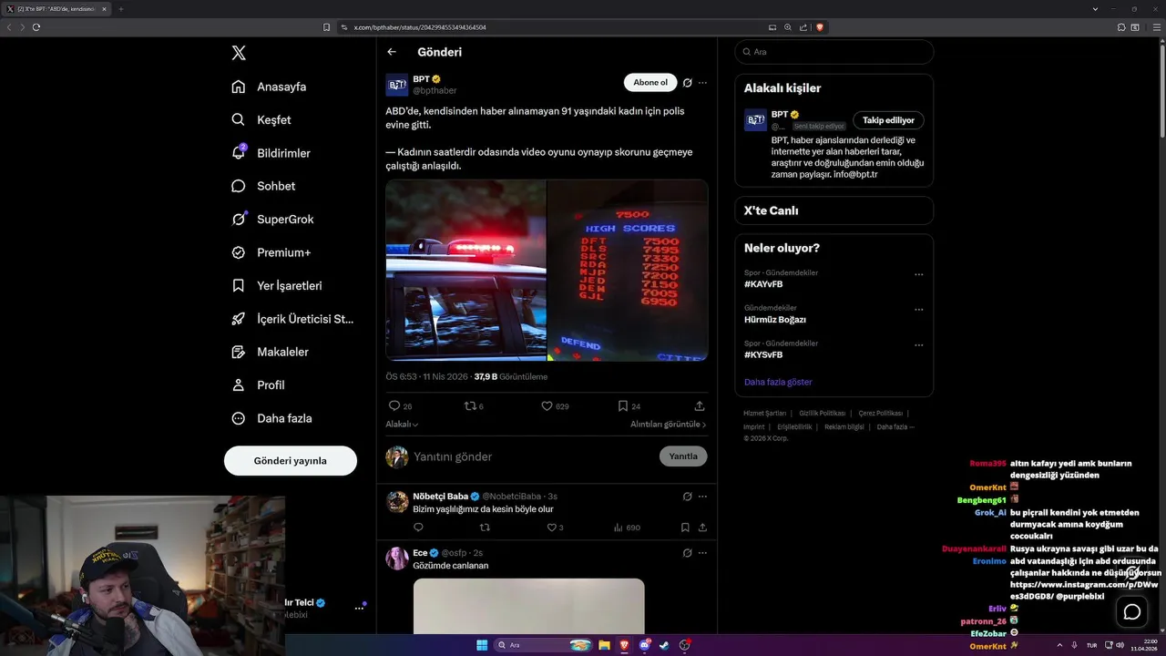
Task: Click Gönderi yayınla button
Action: 291,460
